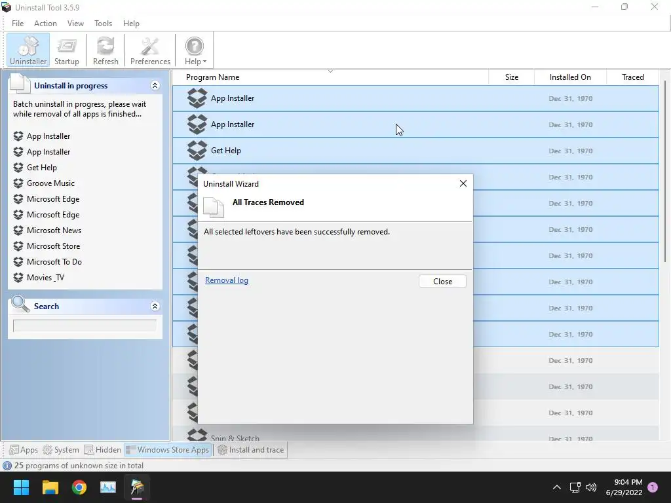Open the volume control in tray
Viewport: 671px width, 503px height.
[591, 487]
